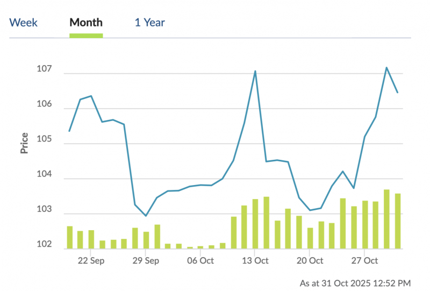Screen dimensions: 430x291
Task: Click the price line peak at 13 Oct
Action: (255, 71)
